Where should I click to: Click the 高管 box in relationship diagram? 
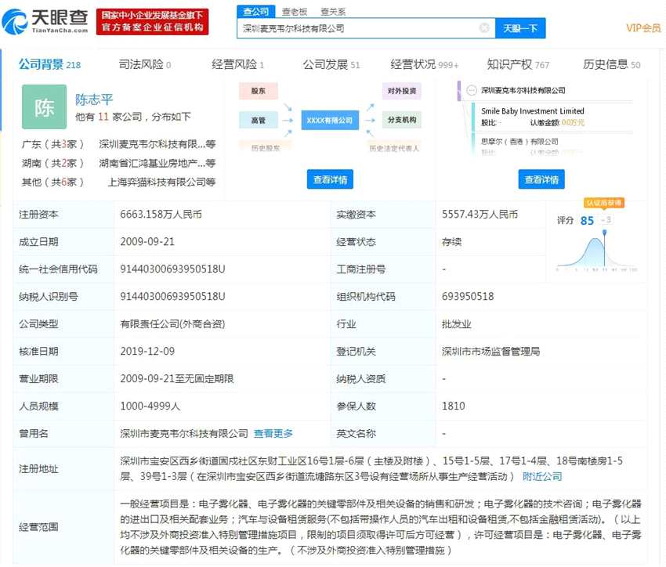(259, 120)
